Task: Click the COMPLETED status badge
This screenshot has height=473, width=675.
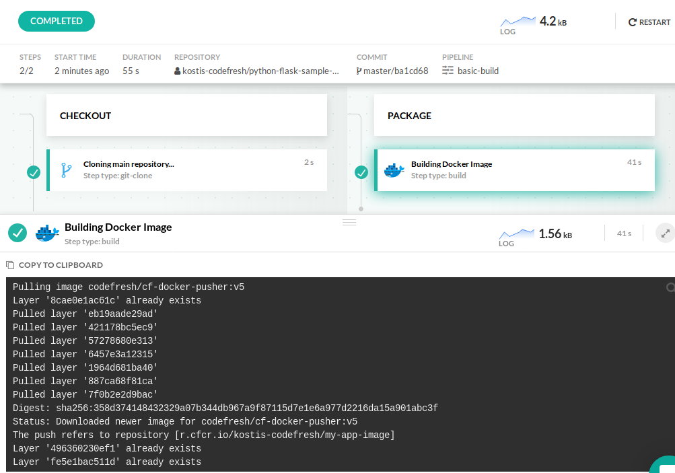Action: click(57, 21)
